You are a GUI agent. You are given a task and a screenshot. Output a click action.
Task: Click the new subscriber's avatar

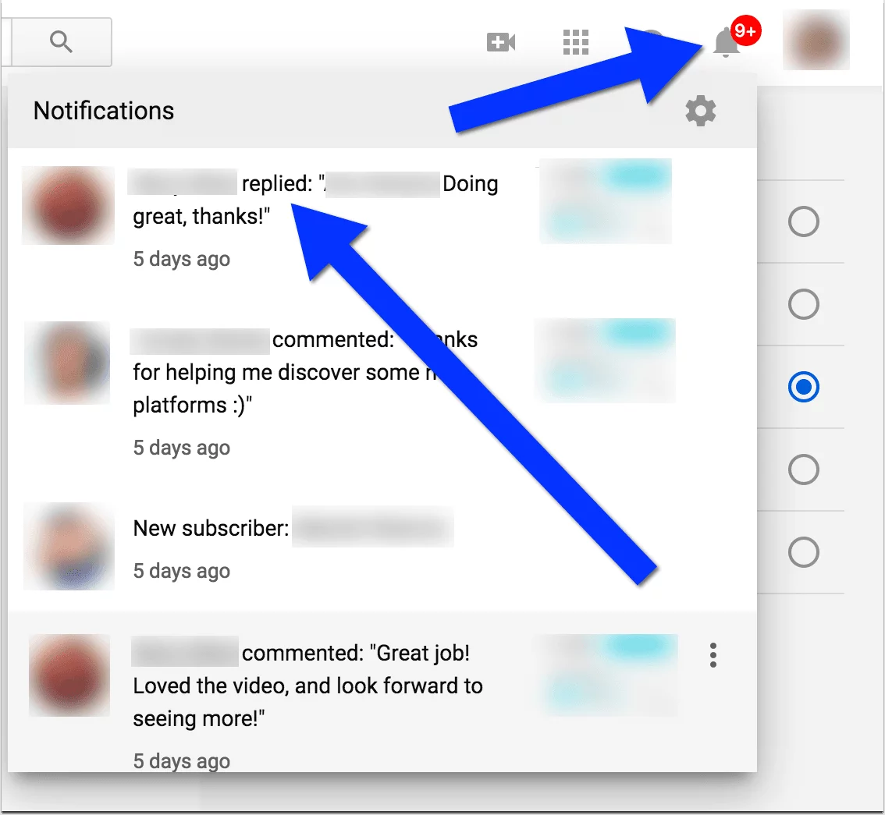pyautogui.click(x=69, y=547)
